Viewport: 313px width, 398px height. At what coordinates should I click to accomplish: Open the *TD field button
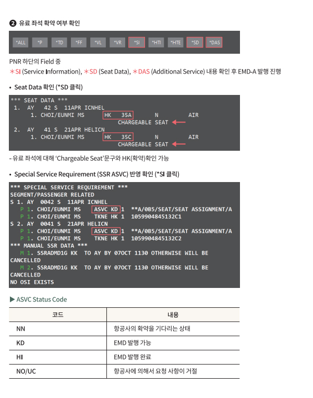59,42
